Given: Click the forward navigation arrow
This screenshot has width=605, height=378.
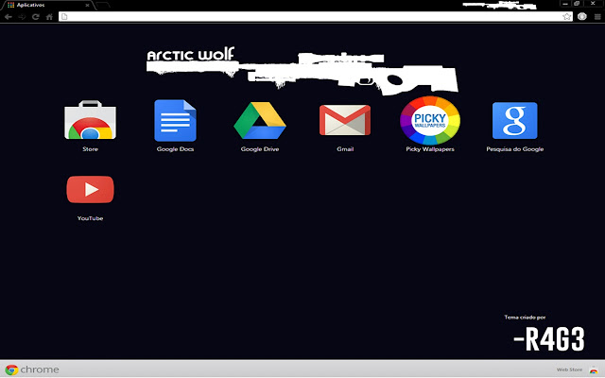Looking at the screenshot, I should (x=21, y=17).
